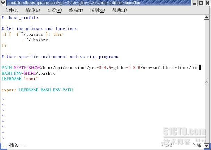Minimize the terminal window
This screenshot has height=150, width=211.
tap(194, 3)
